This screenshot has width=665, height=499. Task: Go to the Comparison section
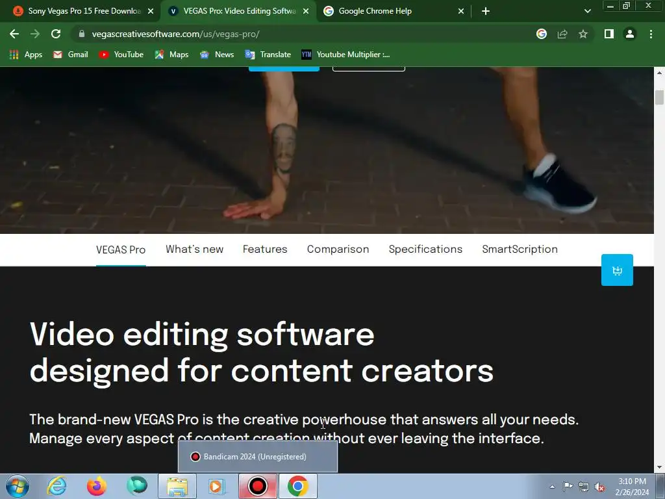point(338,249)
